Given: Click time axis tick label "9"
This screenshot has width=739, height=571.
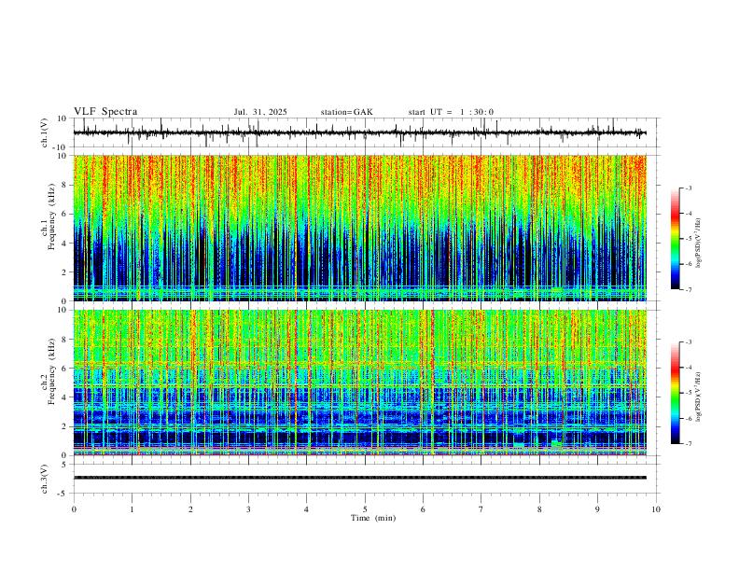Looking at the screenshot, I should point(597,509).
